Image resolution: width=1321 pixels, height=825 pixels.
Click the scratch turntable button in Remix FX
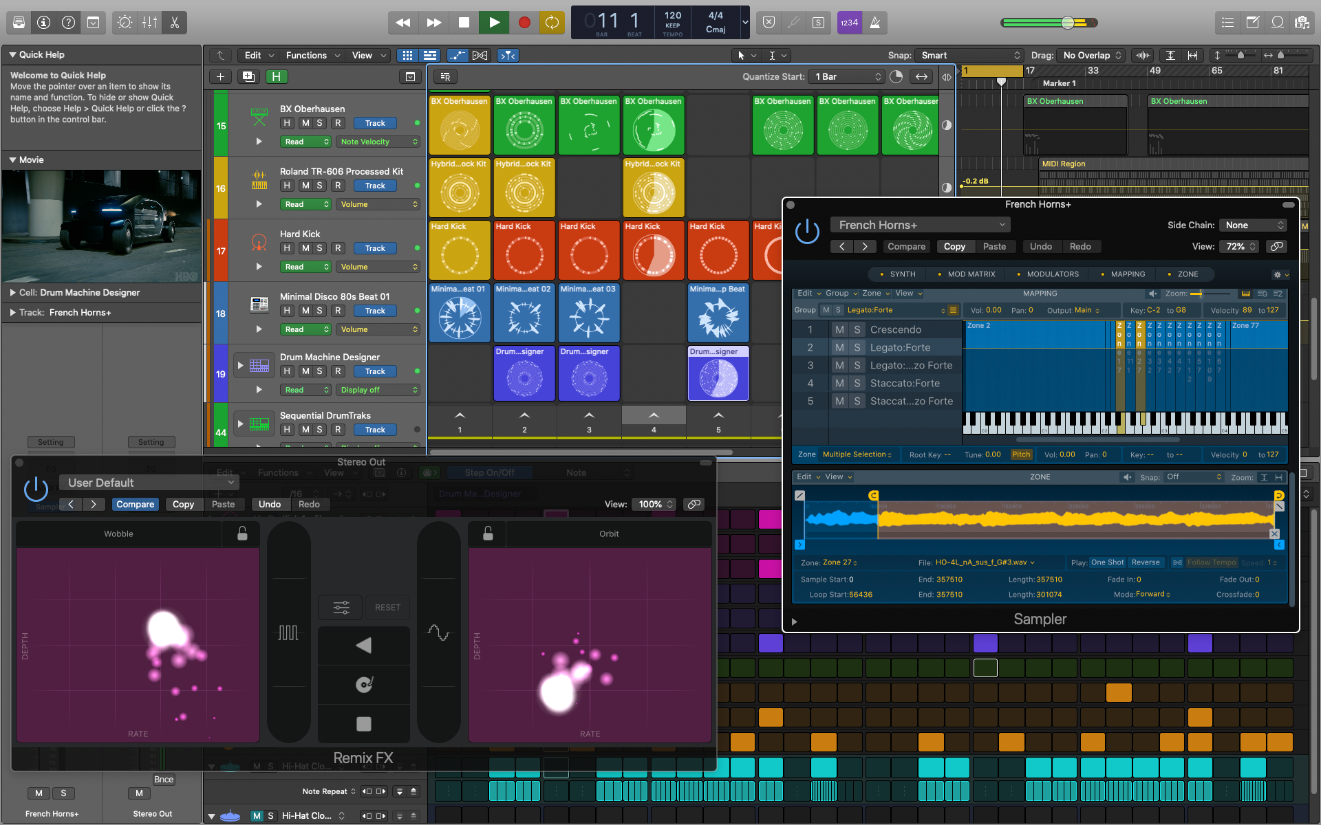[x=364, y=684]
